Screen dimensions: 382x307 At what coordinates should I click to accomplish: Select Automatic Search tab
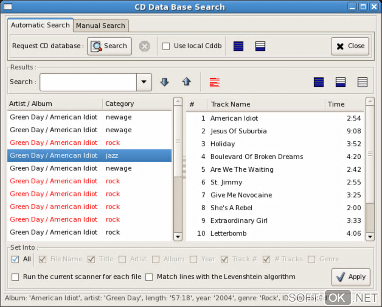coord(40,25)
